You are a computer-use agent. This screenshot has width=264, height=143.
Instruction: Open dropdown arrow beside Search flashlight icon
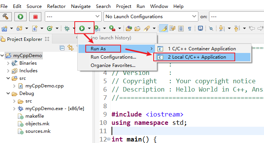point(154,28)
